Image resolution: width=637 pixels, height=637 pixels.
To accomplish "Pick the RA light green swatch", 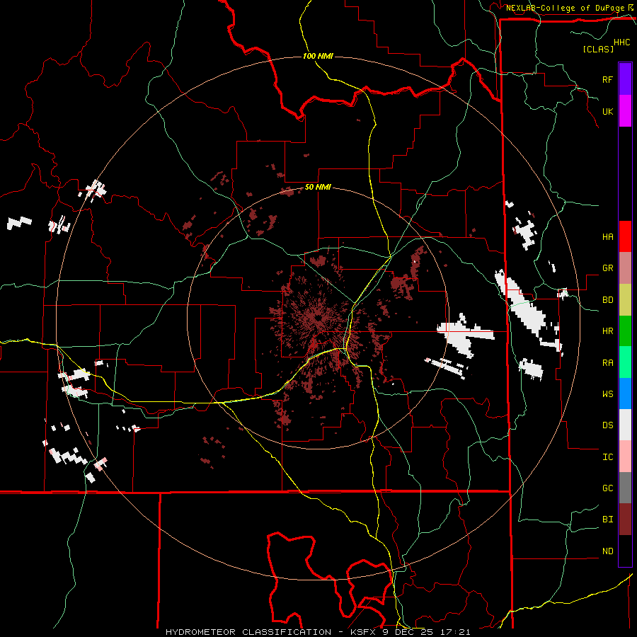I will pyautogui.click(x=625, y=362).
